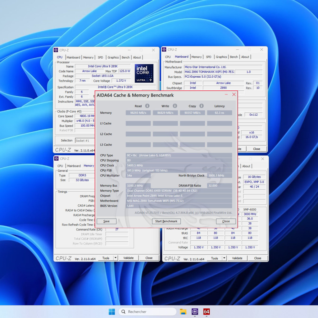Screen dimensions: 318x318
Task: Click Memory Latency value 92.3 ns
Action: [x=220, y=113]
